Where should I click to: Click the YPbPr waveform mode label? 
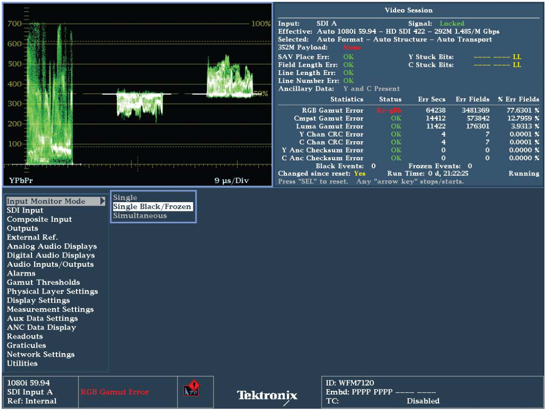(x=21, y=180)
